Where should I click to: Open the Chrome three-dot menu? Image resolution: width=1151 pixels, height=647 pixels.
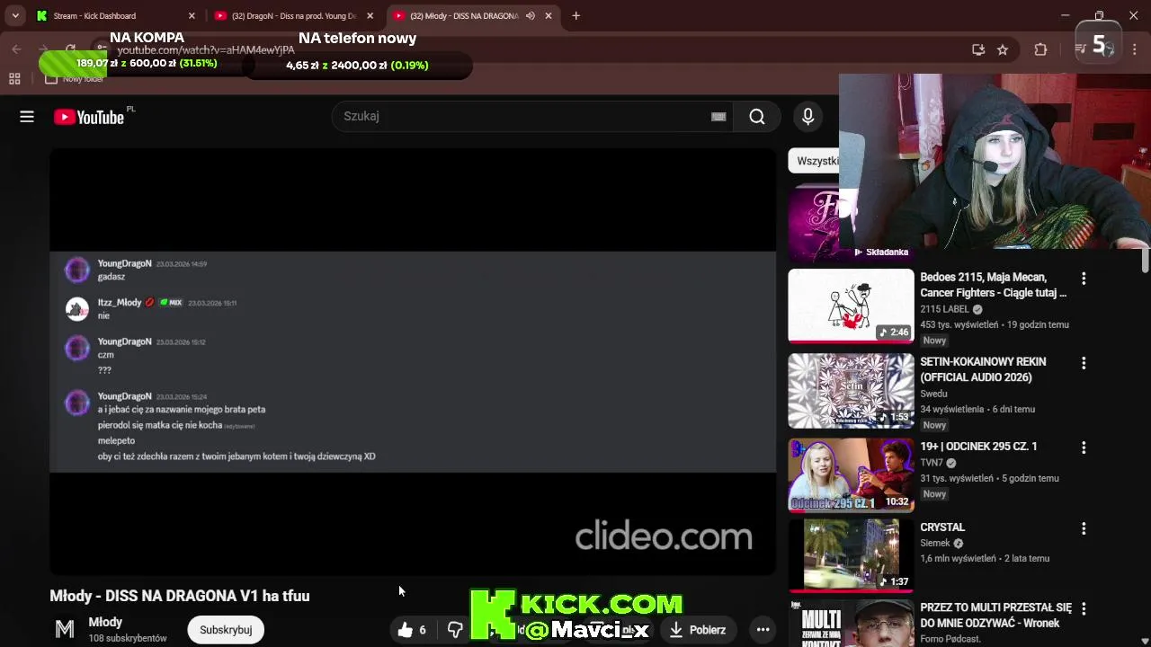(x=1134, y=50)
